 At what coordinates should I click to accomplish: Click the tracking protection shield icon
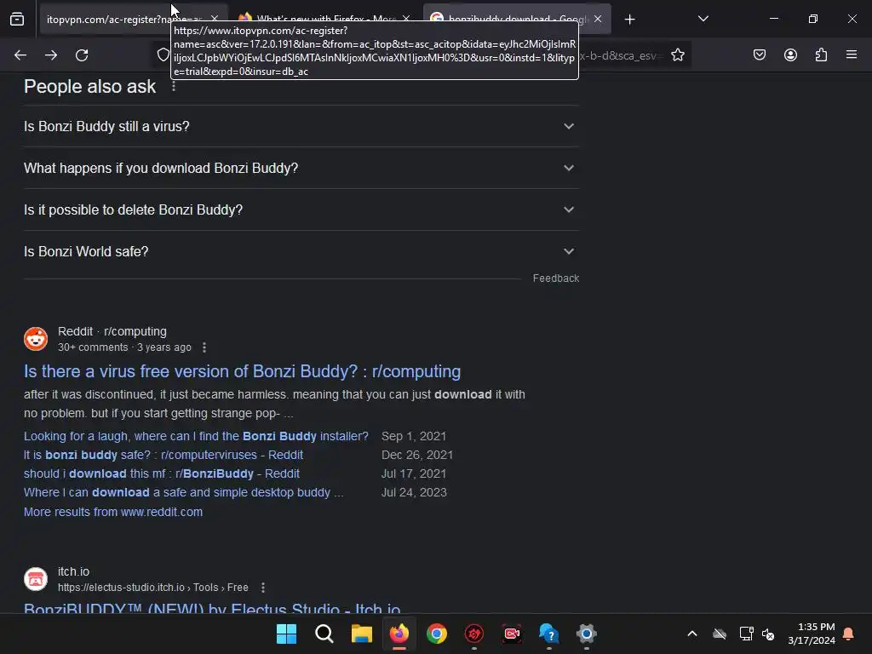(163, 54)
